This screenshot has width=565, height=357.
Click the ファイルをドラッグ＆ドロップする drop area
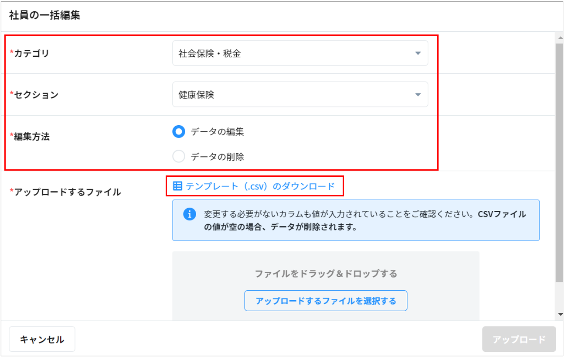326,274
